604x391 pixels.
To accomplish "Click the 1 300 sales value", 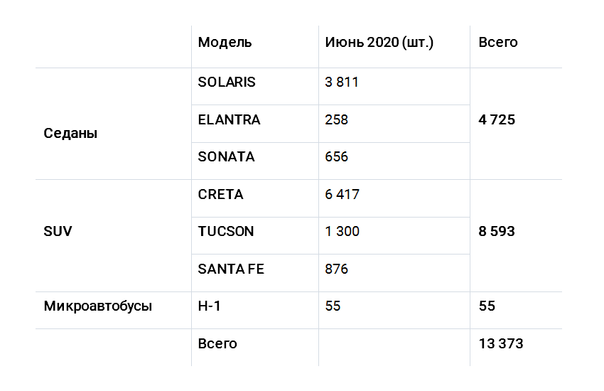I will point(342,232).
